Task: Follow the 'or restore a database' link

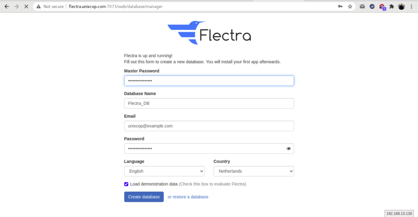Action: [188, 197]
